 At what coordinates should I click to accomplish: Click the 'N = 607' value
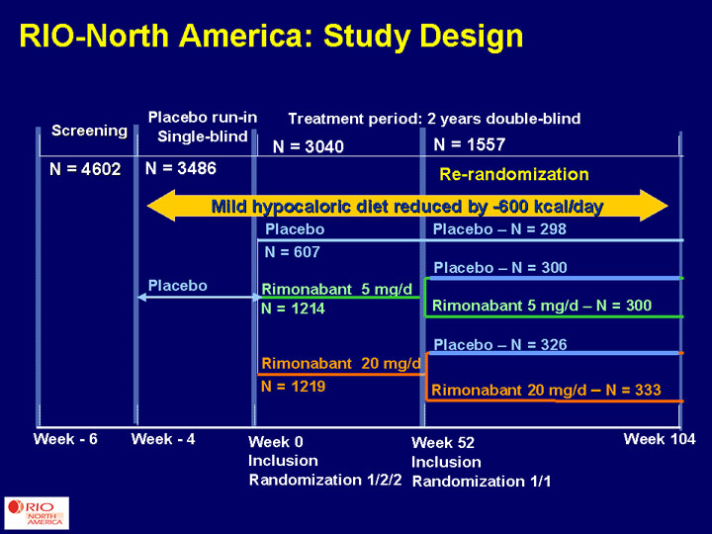293,252
